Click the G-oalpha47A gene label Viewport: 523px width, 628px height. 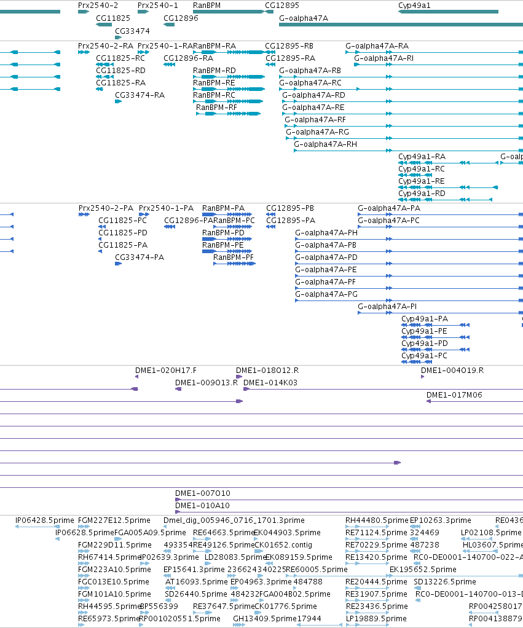(304, 18)
